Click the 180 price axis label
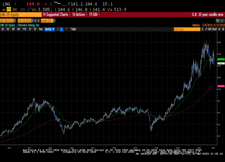The height and width of the screenshot is (162, 225). tap(219, 42)
